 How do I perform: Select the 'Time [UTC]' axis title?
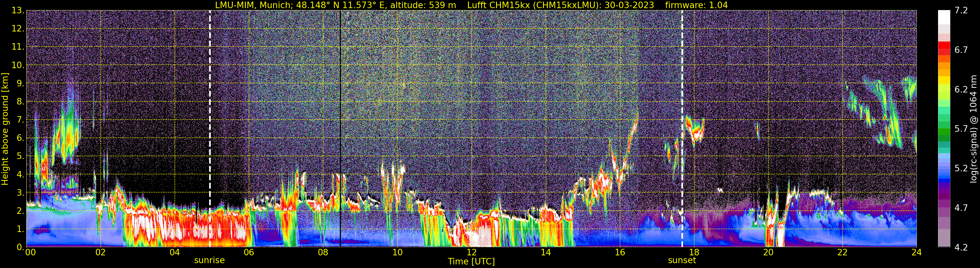pos(471,262)
